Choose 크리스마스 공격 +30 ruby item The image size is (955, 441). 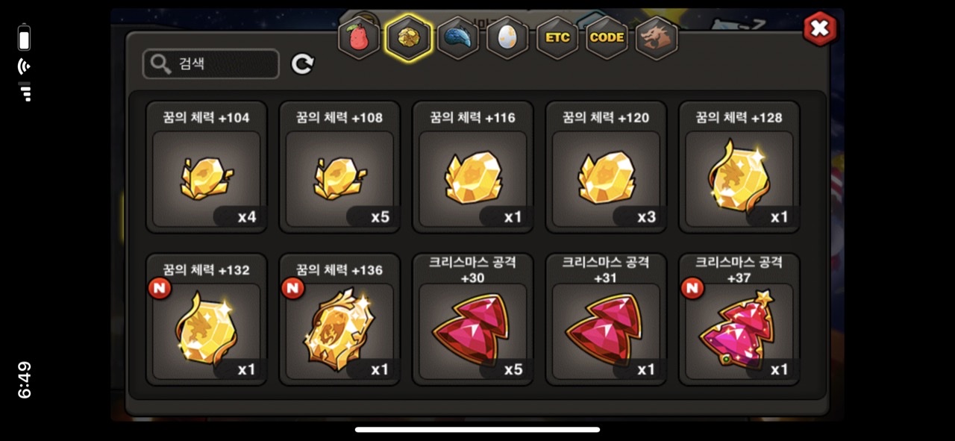tap(473, 319)
